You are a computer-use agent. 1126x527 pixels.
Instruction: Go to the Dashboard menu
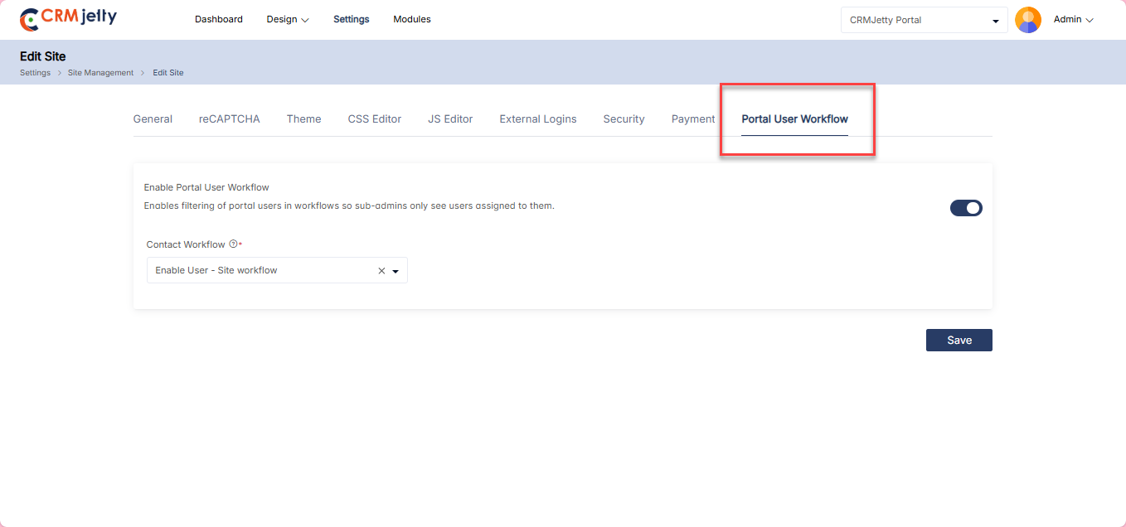(x=219, y=20)
